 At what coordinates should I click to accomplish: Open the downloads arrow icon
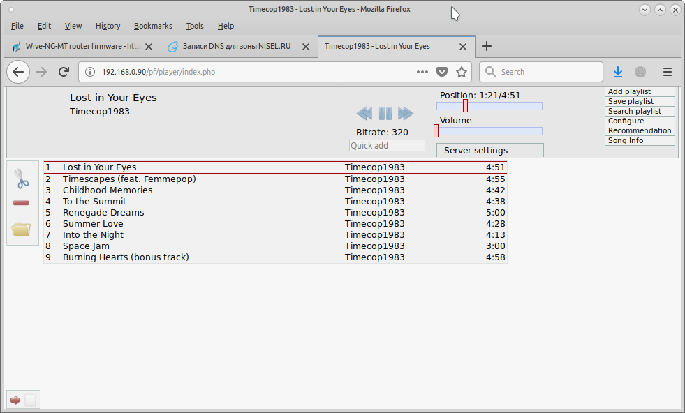[x=618, y=72]
